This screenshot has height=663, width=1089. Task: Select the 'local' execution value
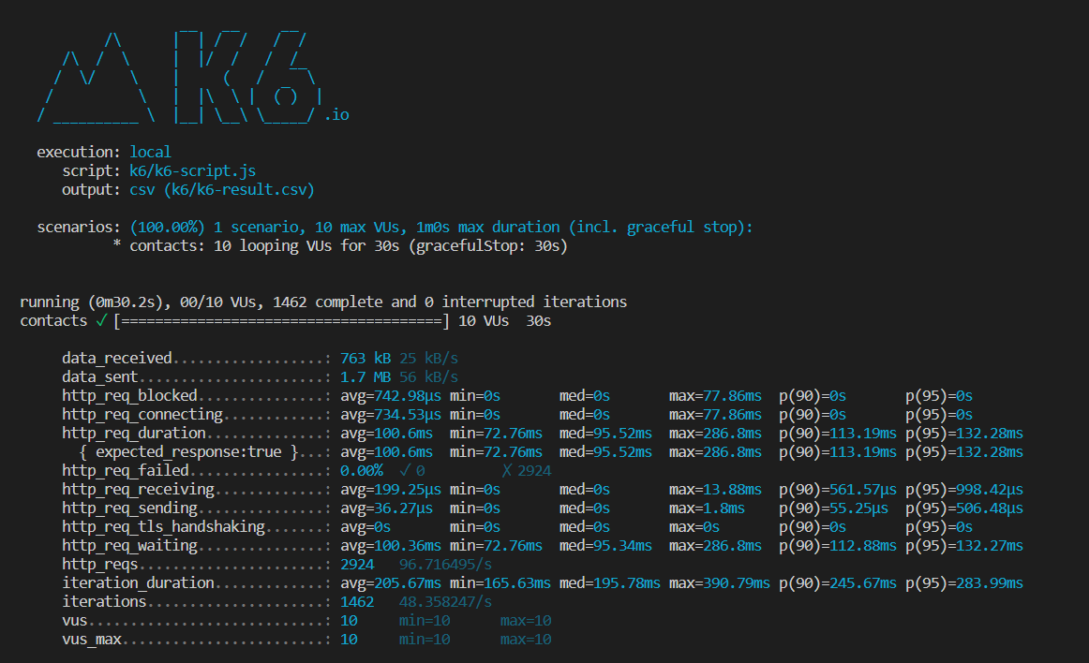(x=150, y=152)
